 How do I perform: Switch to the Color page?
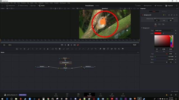coord(101,95)
